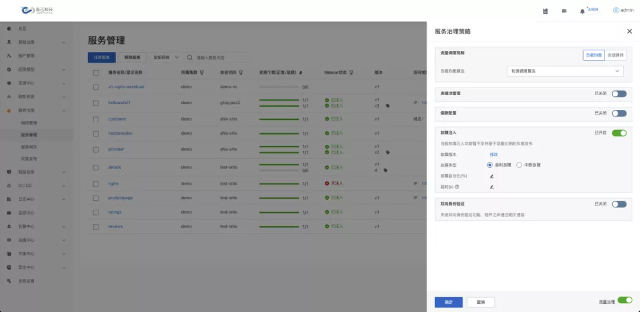Screen dimensions: 640x312
Task: Open the 负载均衡算法 dropdown showing 轮询调度算法
Action: click(x=565, y=71)
